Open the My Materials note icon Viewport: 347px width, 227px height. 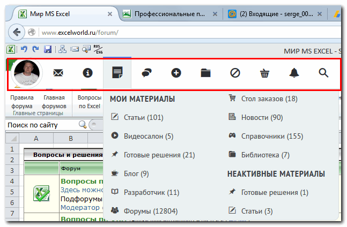(117, 73)
